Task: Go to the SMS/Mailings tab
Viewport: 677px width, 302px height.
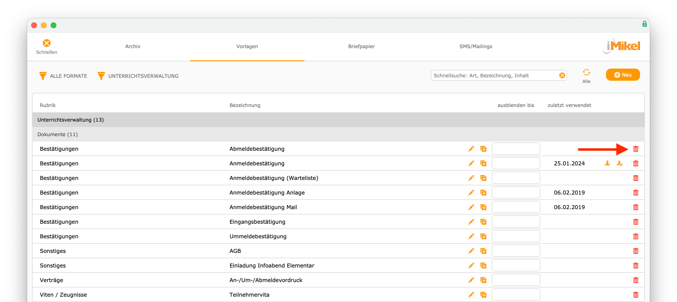Action: (476, 47)
